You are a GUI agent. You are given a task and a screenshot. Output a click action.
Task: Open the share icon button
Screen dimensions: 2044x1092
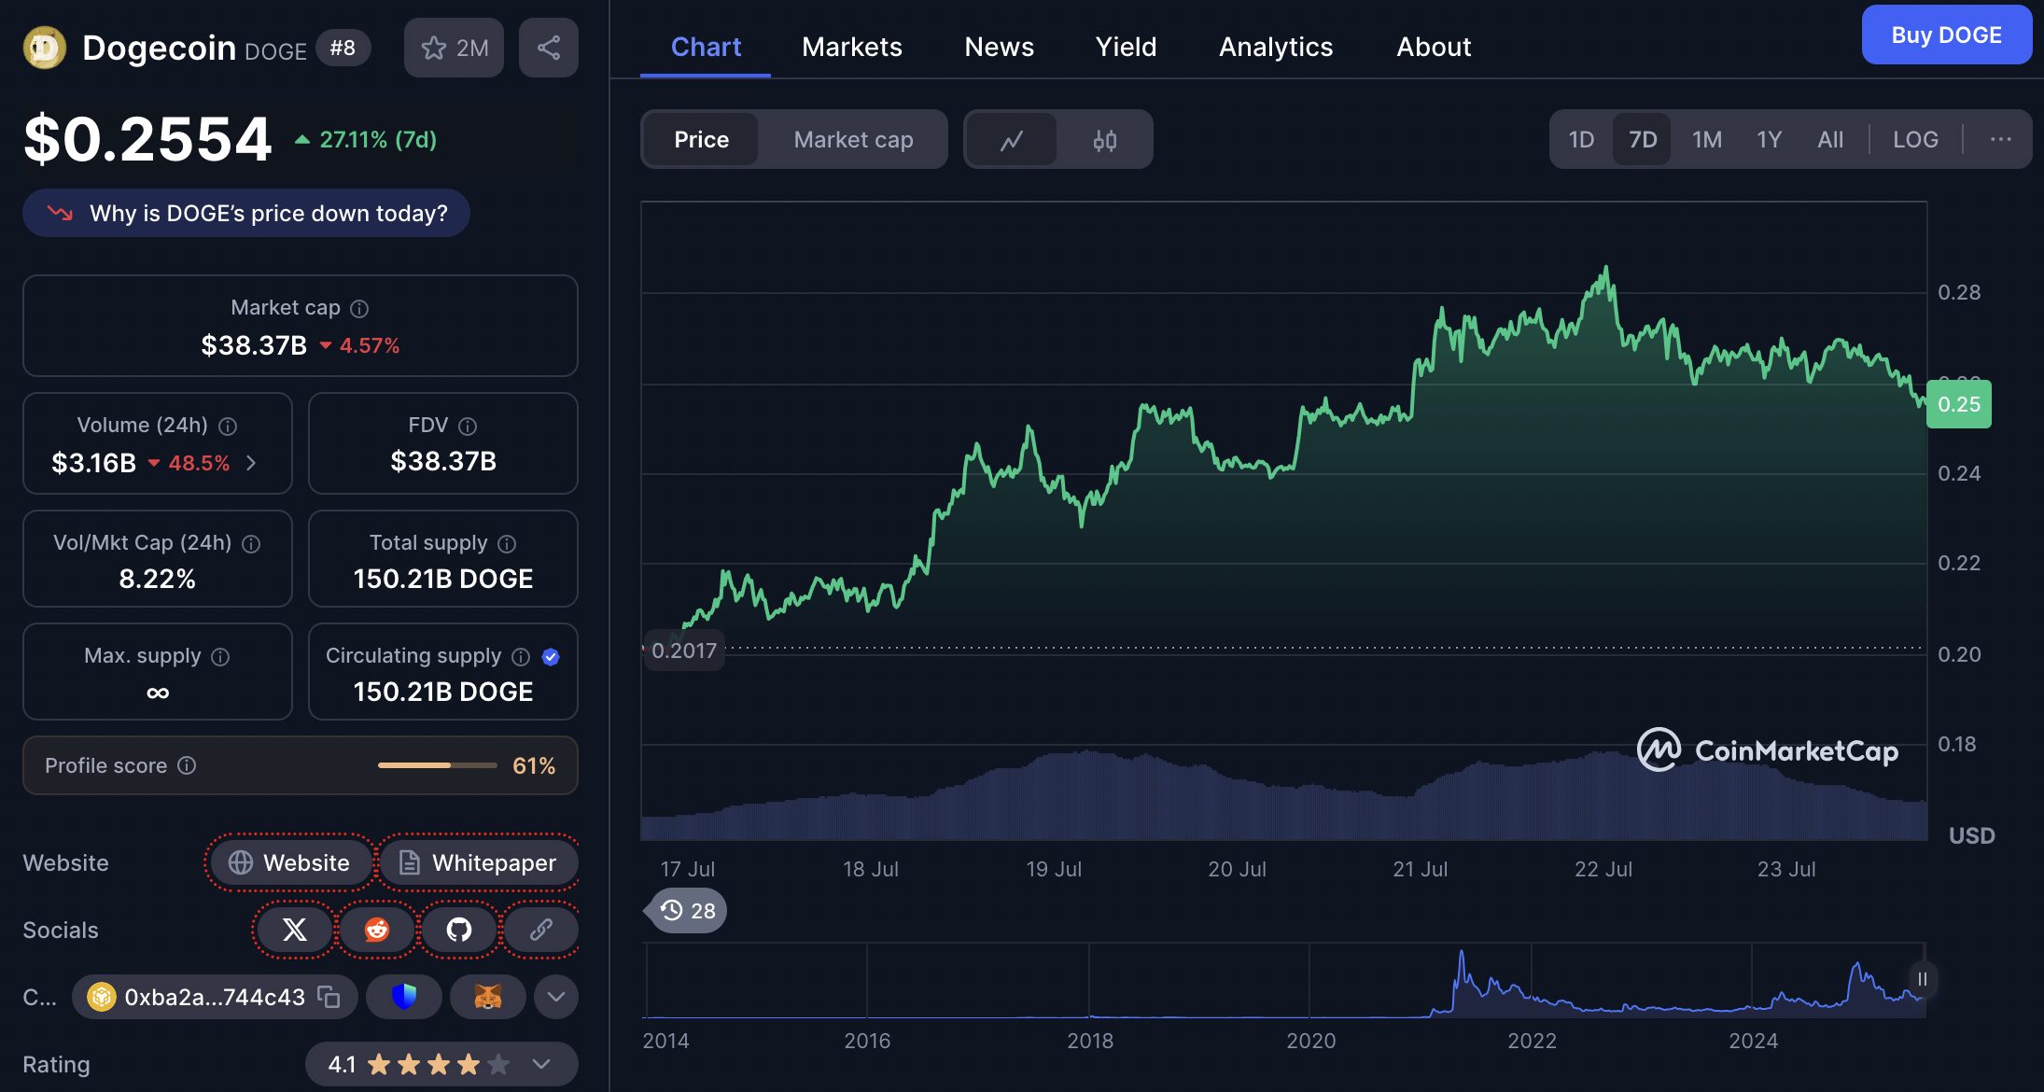click(549, 48)
